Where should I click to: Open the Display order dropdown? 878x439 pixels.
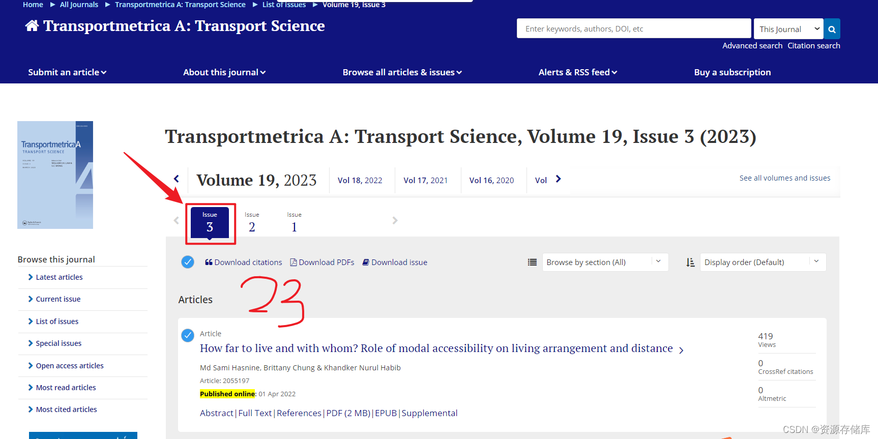click(762, 262)
